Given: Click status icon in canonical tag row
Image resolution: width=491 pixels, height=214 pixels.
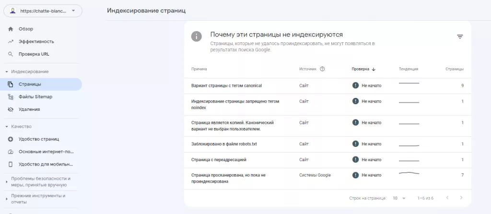Looking at the screenshot, I should coord(355,85).
